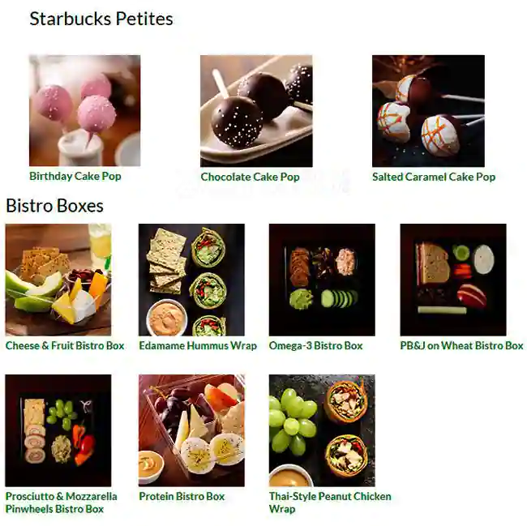Viewport: 527px width, 526px height.
Task: Click the Chocolate Cake Pop text link
Action: coord(250,177)
